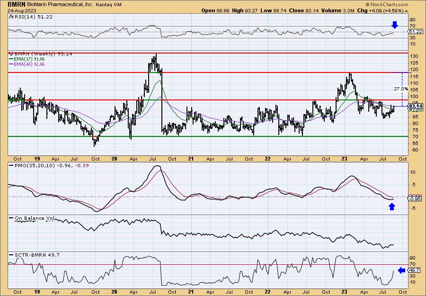
Task: Click the BMRN Weekly price bar legend icon
Action: click(x=11, y=54)
